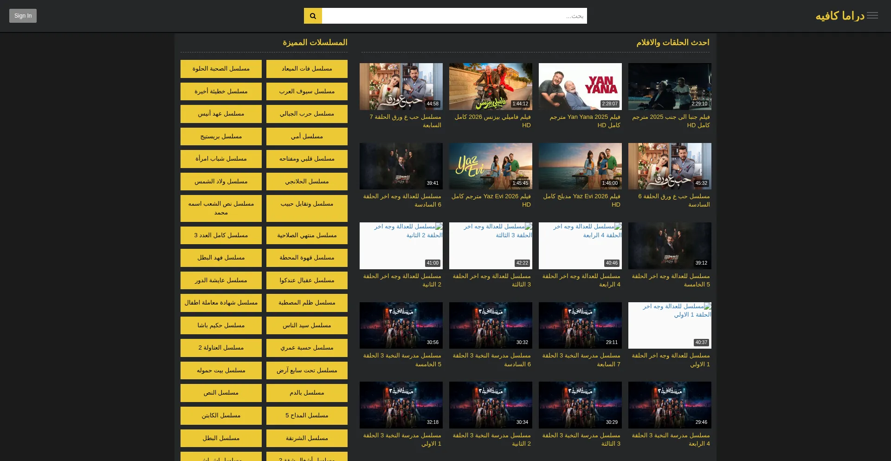Open مسلسل كامل العدد 3
The height and width of the screenshot is (461, 891).
click(221, 235)
